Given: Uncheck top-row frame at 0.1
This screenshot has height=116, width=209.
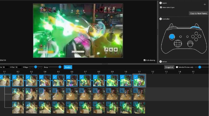Looking at the screenshot, I should [x=1, y=77].
